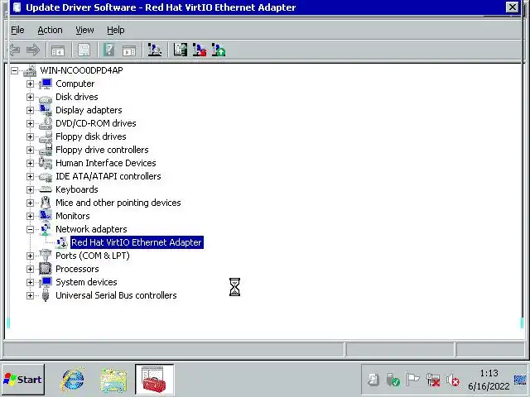Click the Computer category icon

(46, 84)
